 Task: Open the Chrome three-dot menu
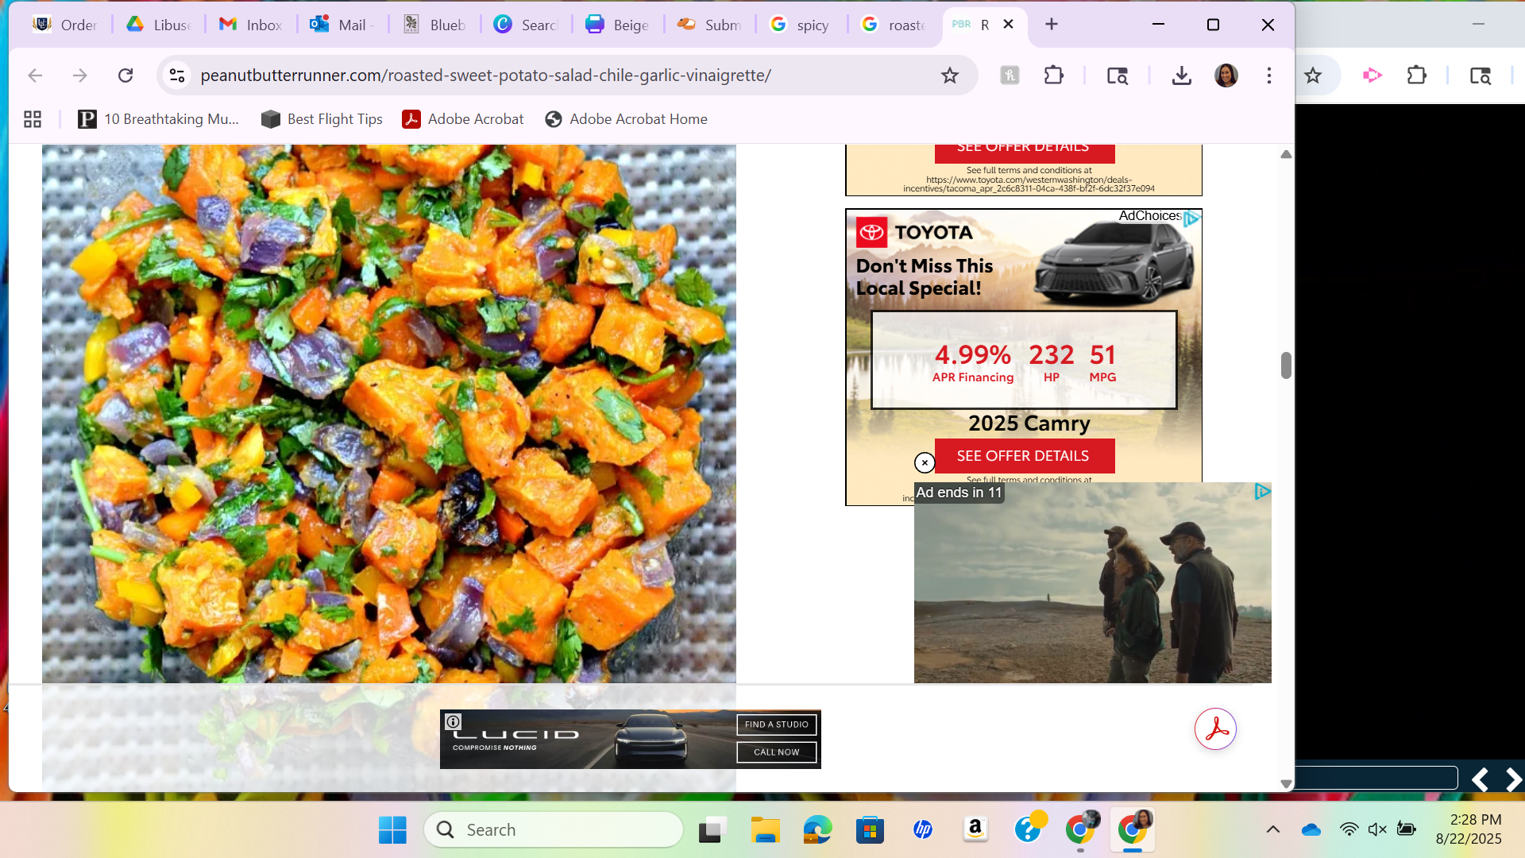tap(1268, 75)
